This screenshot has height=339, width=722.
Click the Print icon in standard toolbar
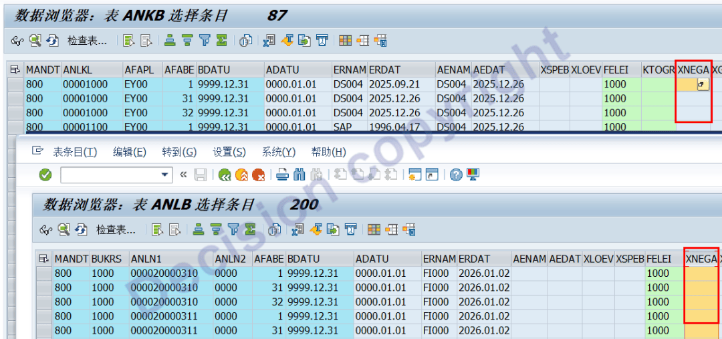283,175
